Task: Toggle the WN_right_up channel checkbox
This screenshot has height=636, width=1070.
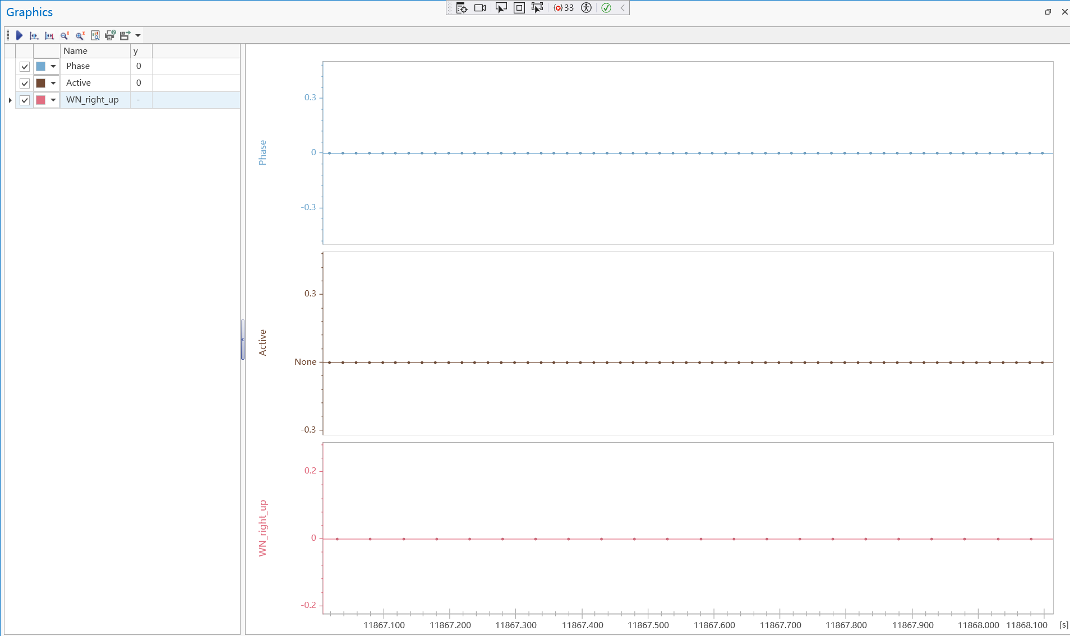Action: (25, 100)
